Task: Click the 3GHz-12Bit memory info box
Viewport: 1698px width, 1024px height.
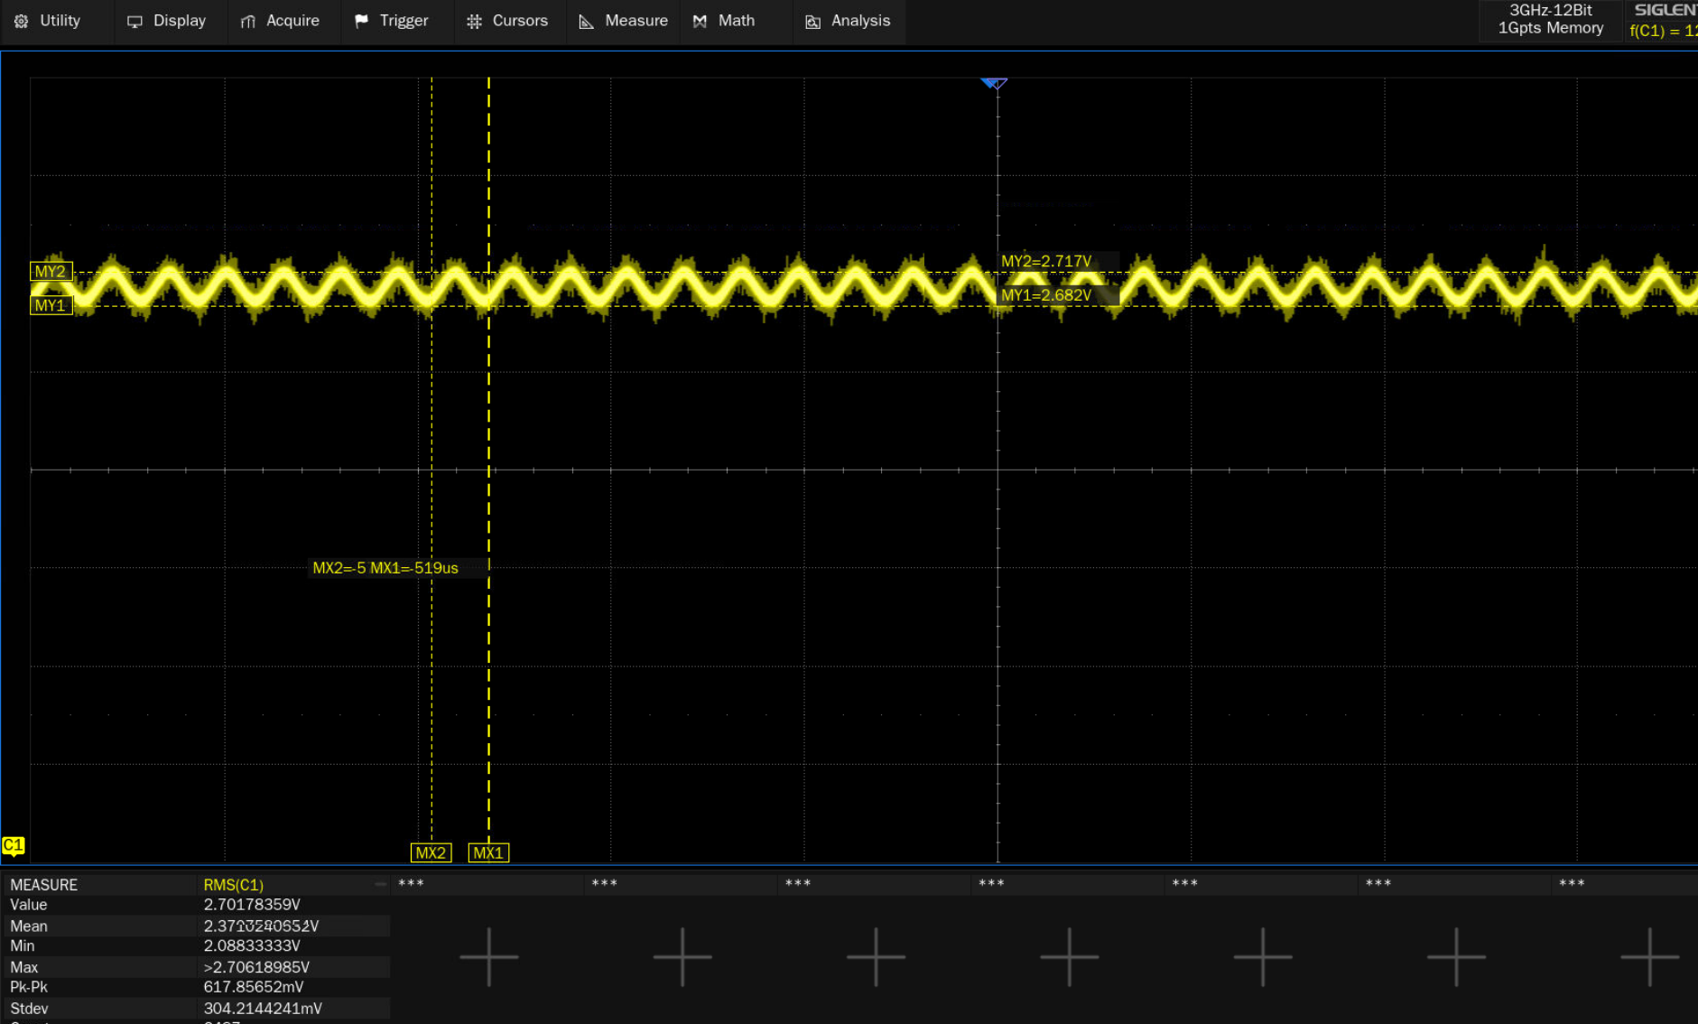Action: click(x=1551, y=20)
